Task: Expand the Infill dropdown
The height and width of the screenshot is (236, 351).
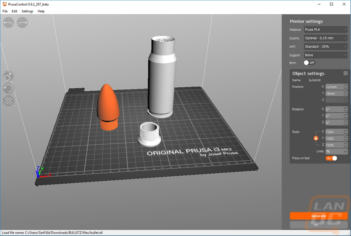Action: click(x=326, y=47)
